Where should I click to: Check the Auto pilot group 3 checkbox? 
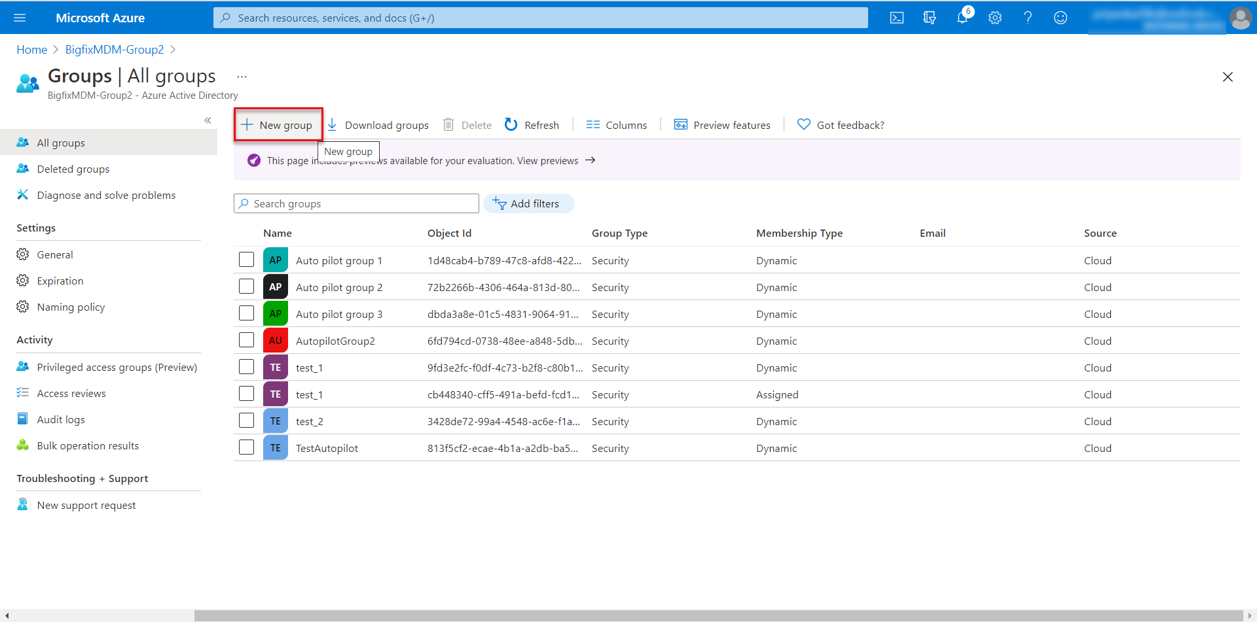tap(246, 313)
